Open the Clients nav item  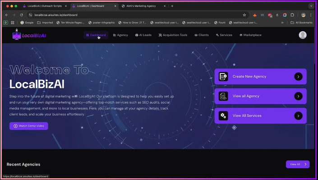click(201, 35)
